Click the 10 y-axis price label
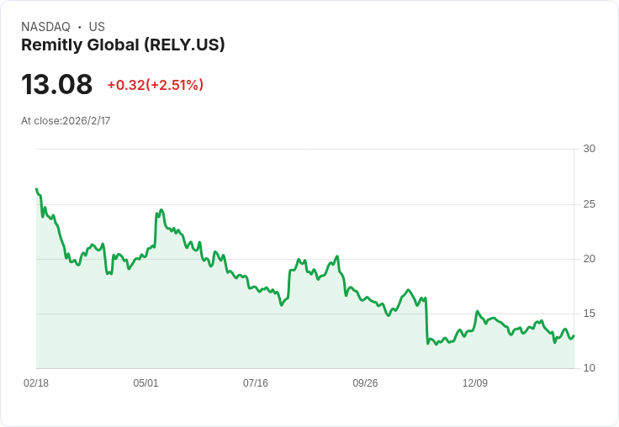 [589, 368]
